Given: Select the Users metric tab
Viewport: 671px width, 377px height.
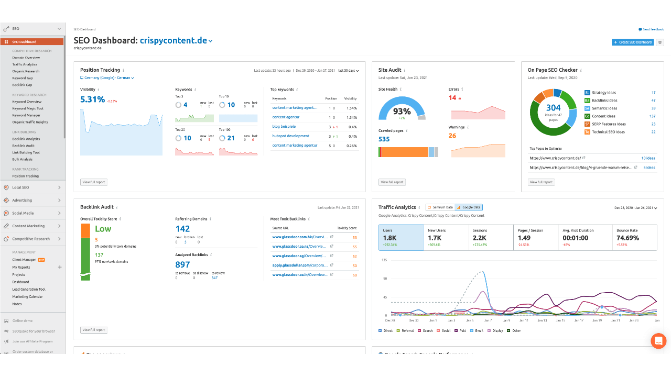Looking at the screenshot, I should [401, 238].
